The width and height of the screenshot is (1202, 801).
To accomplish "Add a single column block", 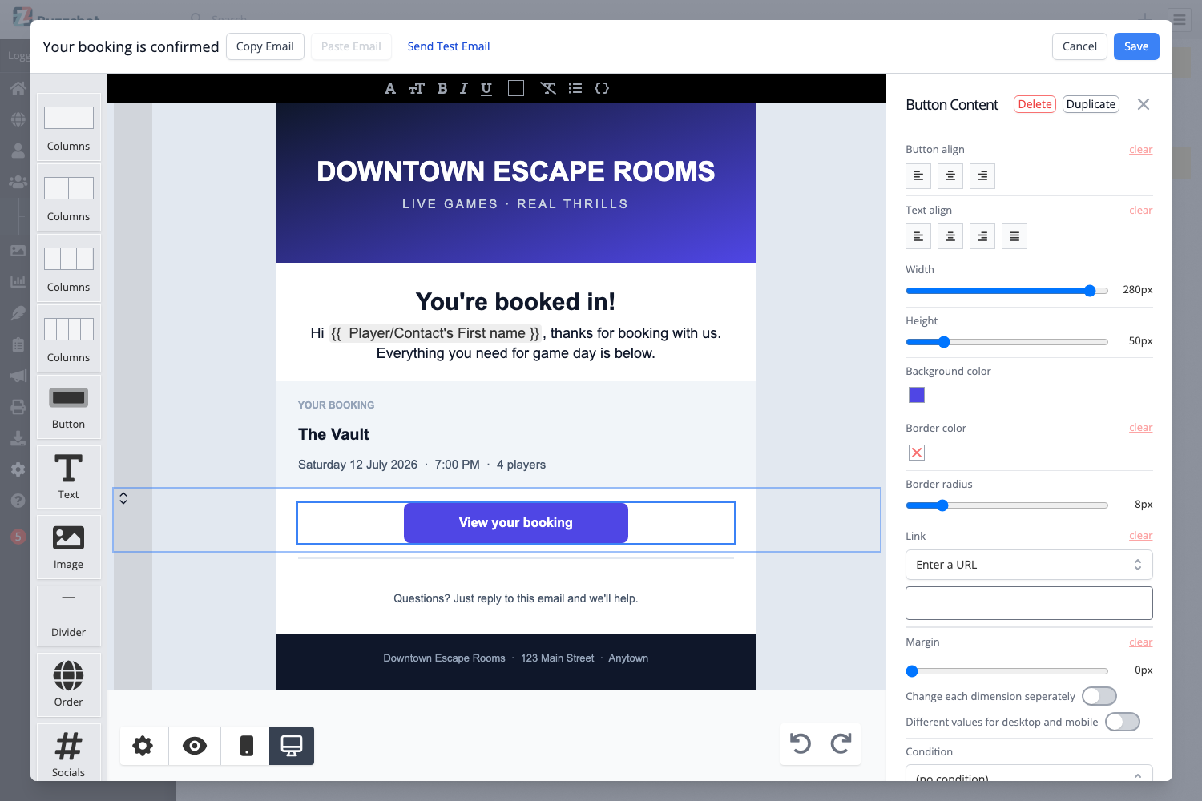I will click(x=69, y=127).
